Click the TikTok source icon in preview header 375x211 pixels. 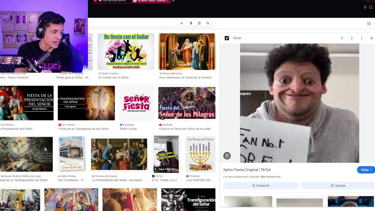pyautogui.click(x=227, y=38)
